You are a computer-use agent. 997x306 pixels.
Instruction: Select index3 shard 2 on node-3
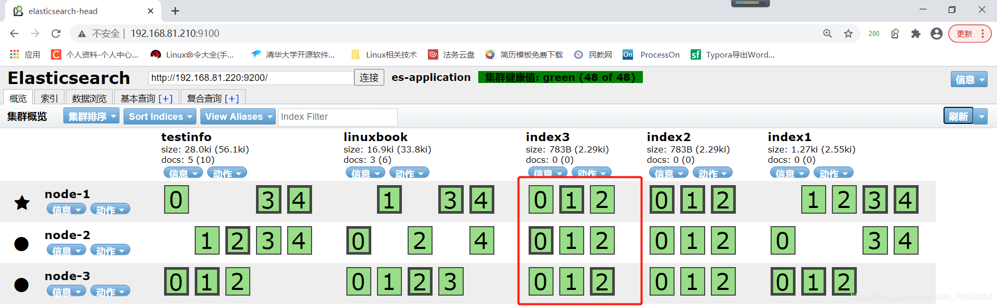pyautogui.click(x=602, y=282)
